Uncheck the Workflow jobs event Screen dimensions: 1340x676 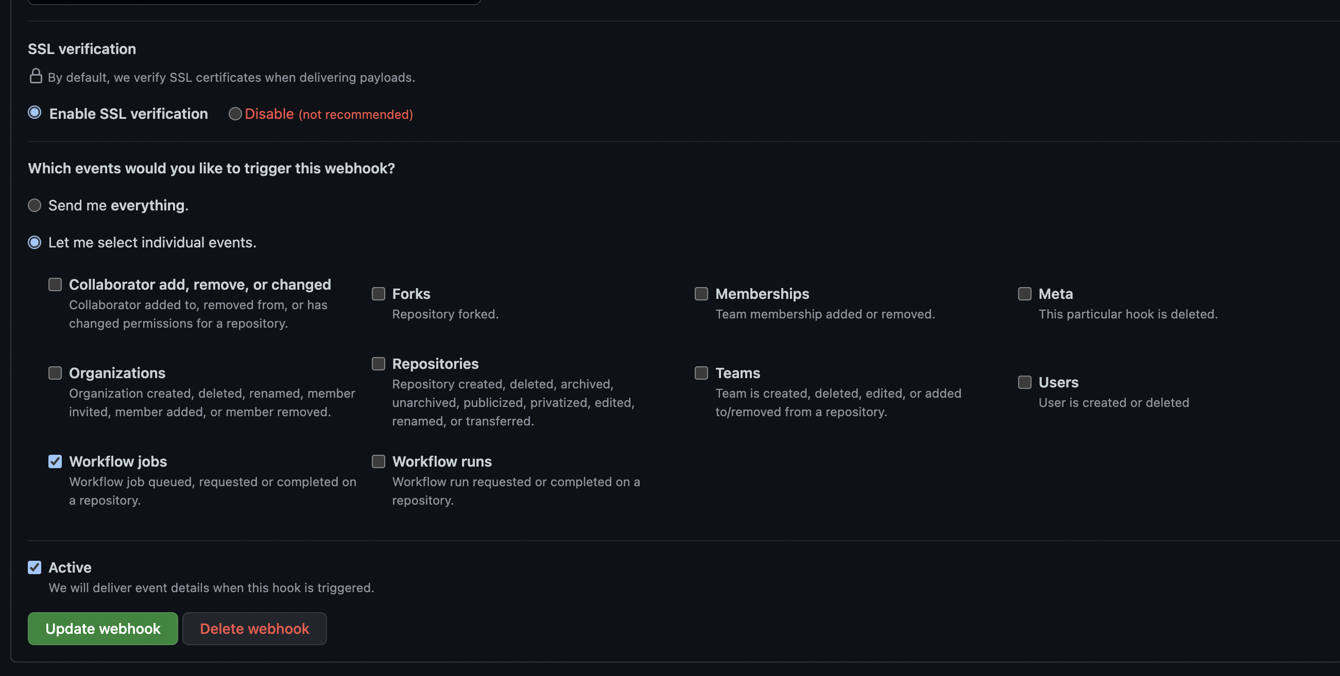[55, 461]
